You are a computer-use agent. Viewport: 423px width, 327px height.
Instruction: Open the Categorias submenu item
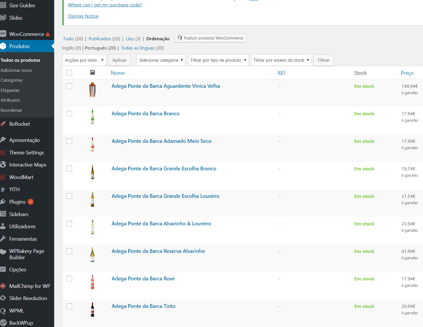pos(12,80)
